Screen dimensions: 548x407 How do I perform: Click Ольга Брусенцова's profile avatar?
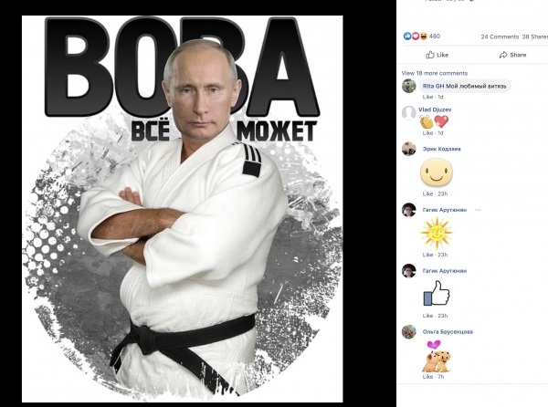(x=408, y=331)
